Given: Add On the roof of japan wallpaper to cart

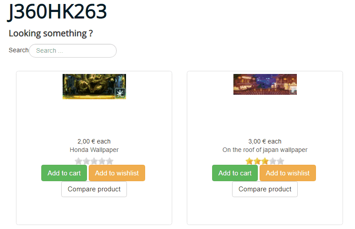Looking at the screenshot, I should 235,173.
